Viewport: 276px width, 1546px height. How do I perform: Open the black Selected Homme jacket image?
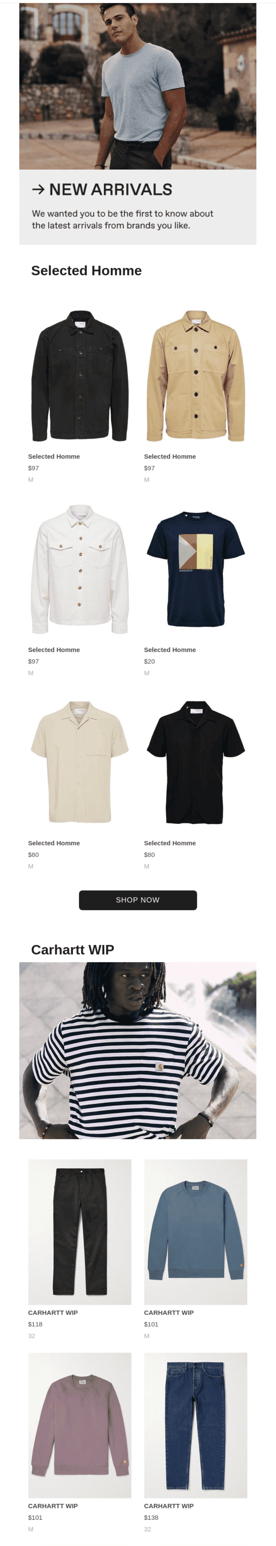(x=80, y=376)
